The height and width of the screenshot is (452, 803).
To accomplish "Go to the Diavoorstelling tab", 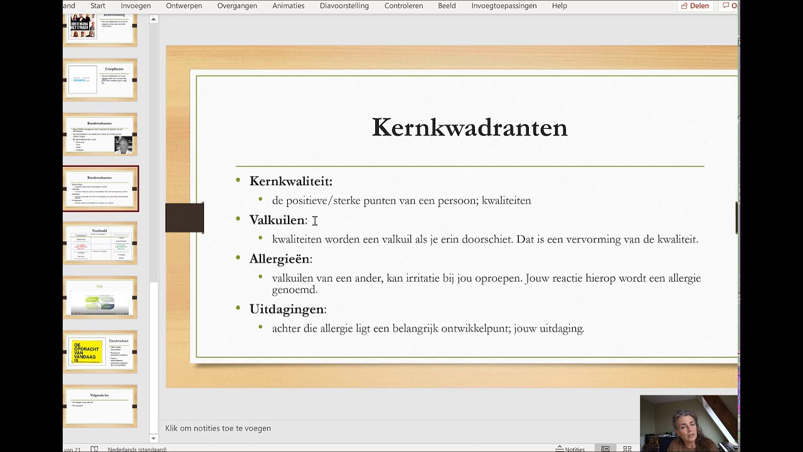I will [344, 6].
